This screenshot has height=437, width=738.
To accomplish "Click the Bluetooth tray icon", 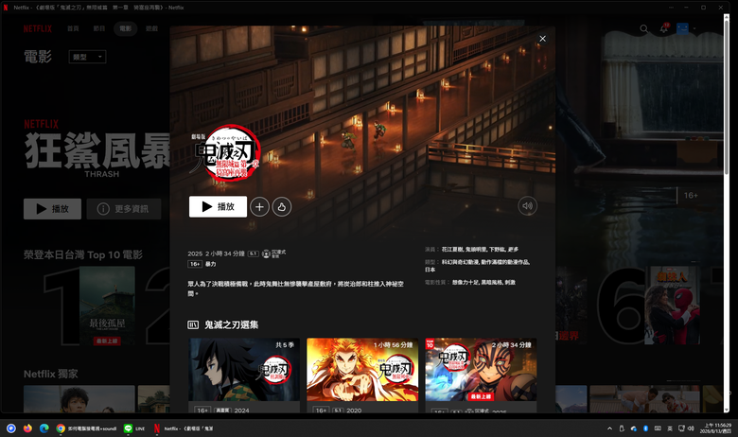I will pos(645,428).
